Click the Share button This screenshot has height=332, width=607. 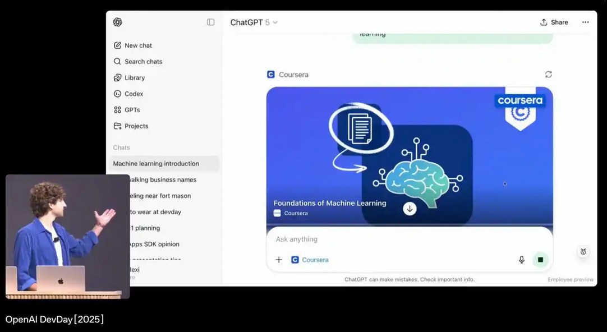pos(554,22)
